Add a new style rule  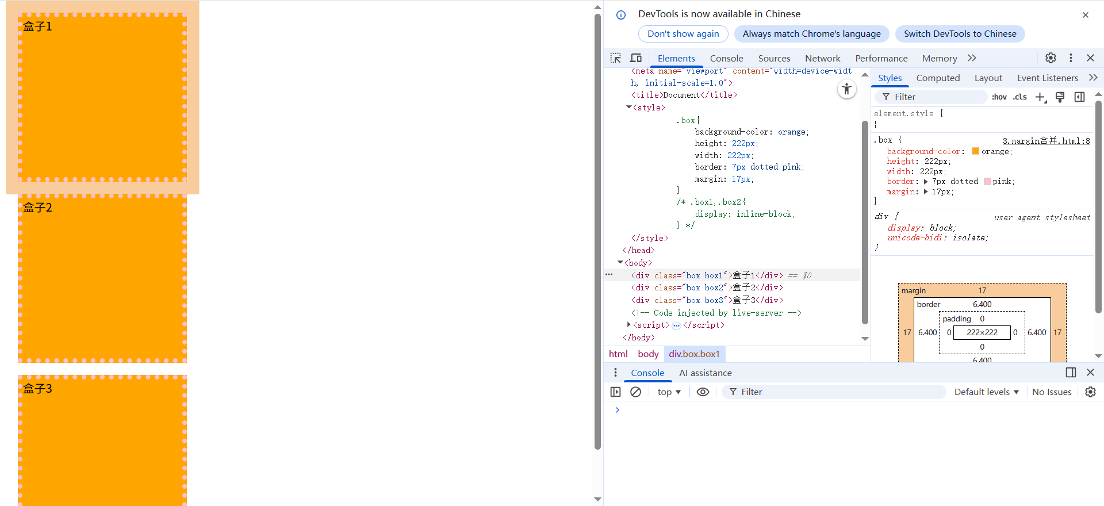[1041, 97]
